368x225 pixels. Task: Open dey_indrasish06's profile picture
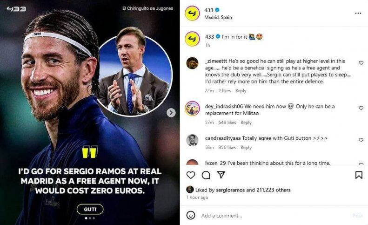coord(192,109)
